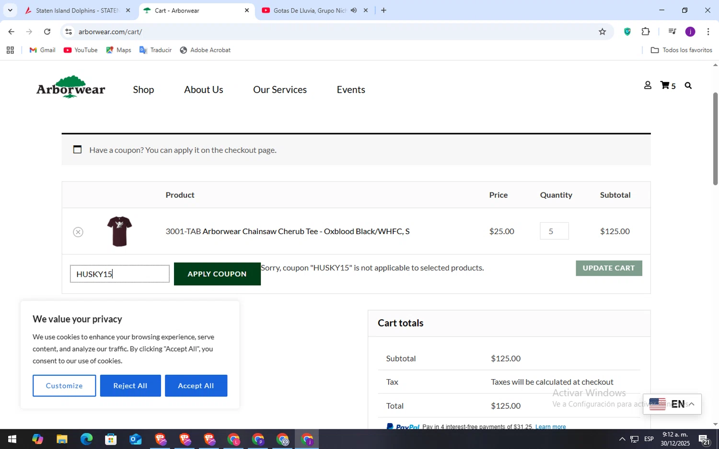Open Windows Start menu

point(12,439)
